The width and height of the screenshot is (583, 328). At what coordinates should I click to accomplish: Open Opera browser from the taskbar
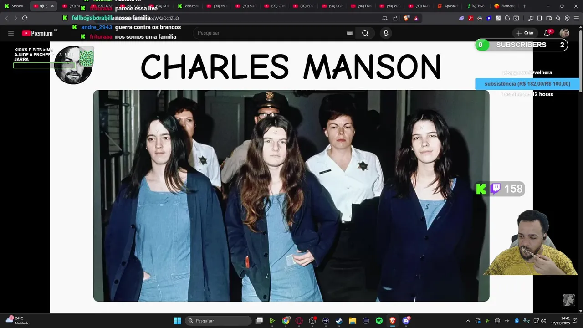tap(299, 321)
